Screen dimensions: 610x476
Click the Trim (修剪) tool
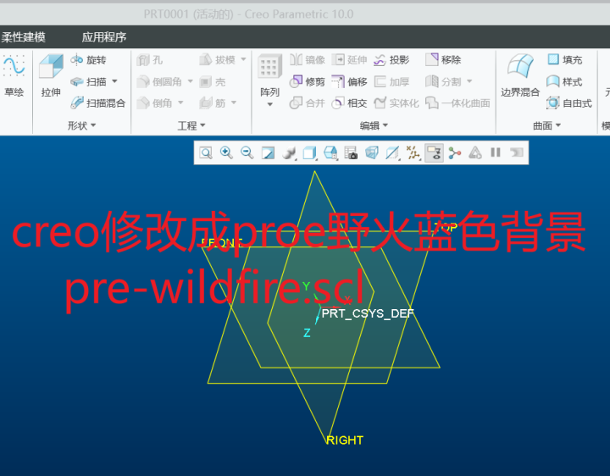(x=308, y=81)
